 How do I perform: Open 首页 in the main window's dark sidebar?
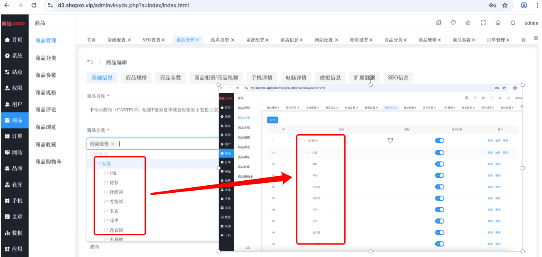[x=14, y=40]
